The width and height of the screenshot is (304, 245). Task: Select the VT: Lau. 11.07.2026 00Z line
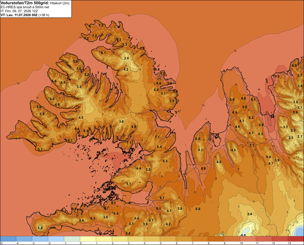25,15
